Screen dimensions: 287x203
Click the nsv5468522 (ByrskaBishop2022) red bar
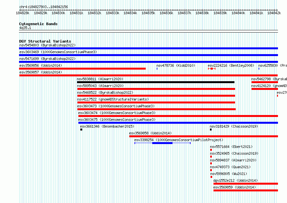156,96
